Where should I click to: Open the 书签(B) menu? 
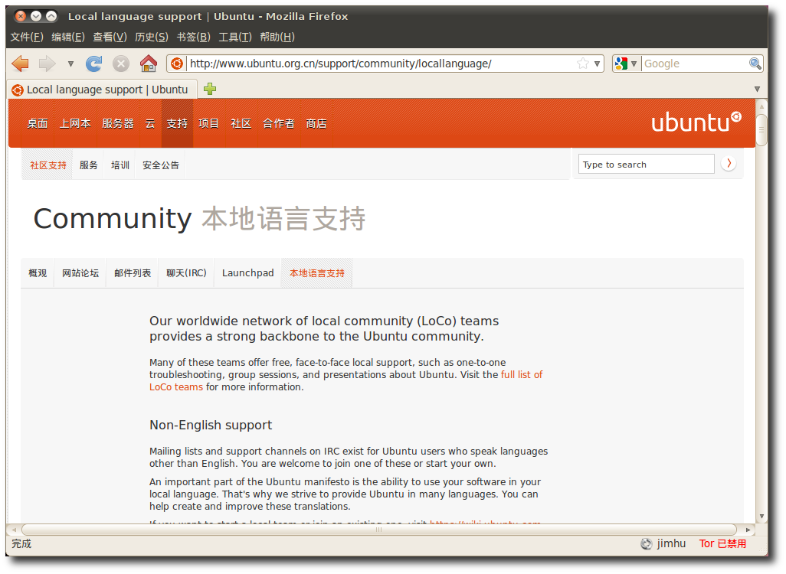[x=194, y=37]
